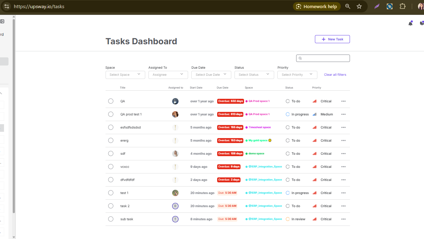Mark the QA task as complete
This screenshot has width=424, height=239.
point(111,101)
